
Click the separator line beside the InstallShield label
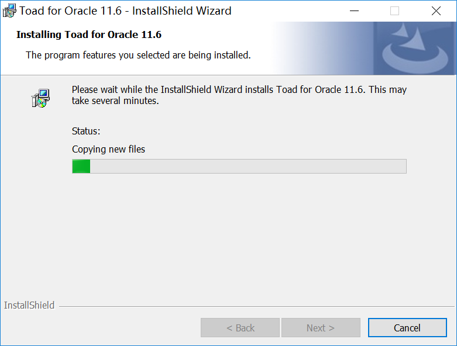point(257,306)
